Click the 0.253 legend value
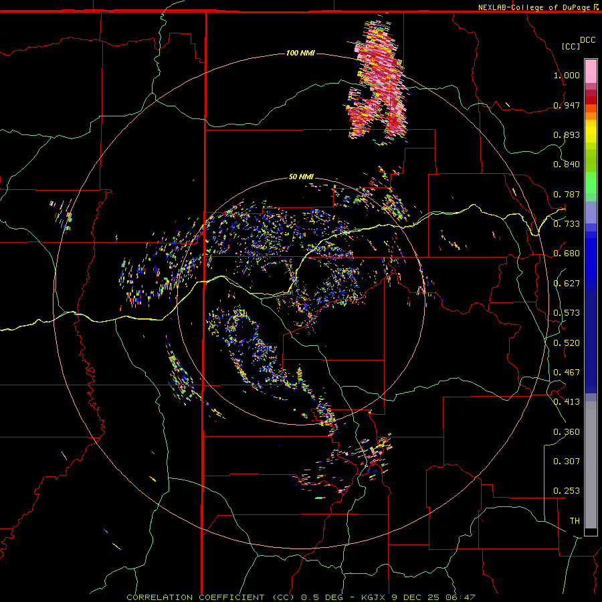602x602 pixels. (x=567, y=491)
